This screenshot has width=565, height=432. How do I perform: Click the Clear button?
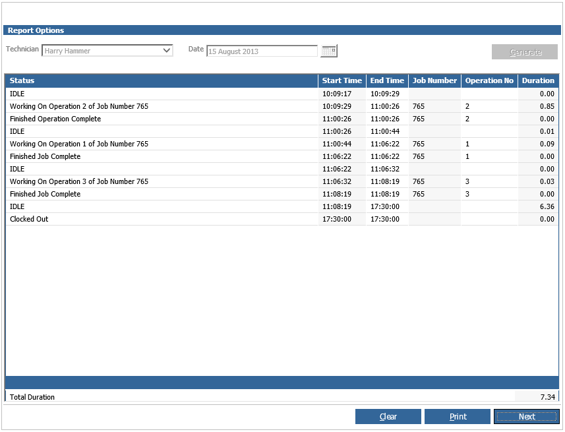pos(388,417)
